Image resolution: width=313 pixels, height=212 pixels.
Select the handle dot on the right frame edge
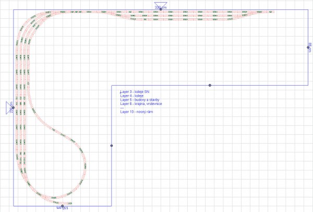[x=308, y=48]
